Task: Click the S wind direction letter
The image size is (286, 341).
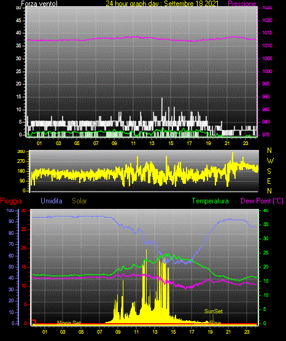Action: click(269, 171)
